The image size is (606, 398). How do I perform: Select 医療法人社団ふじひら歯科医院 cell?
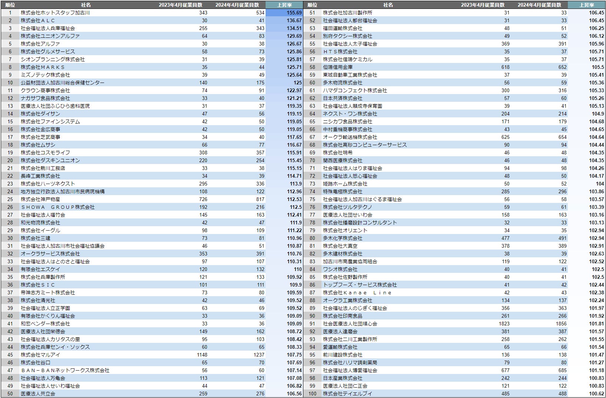55,106
